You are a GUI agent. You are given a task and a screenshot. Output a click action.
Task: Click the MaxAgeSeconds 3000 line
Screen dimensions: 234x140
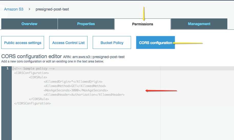[x=76, y=90]
